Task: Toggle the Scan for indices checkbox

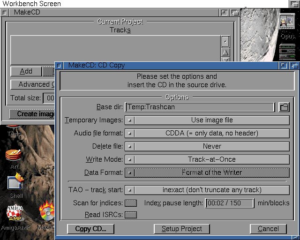Action: point(131,203)
